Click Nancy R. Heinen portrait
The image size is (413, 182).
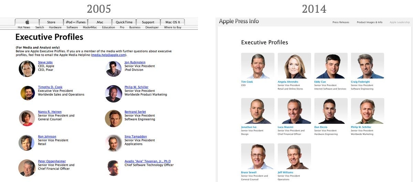(x=27, y=118)
